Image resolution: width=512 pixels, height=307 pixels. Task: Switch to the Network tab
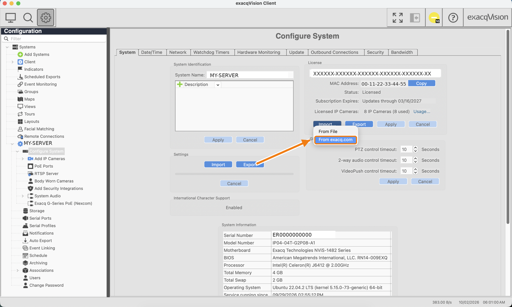point(178,52)
